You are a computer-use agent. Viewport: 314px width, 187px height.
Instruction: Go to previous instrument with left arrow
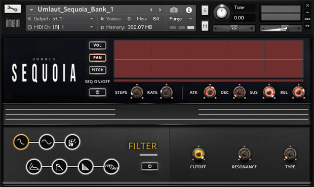(151, 10)
